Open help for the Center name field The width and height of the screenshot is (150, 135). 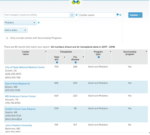[118, 14]
